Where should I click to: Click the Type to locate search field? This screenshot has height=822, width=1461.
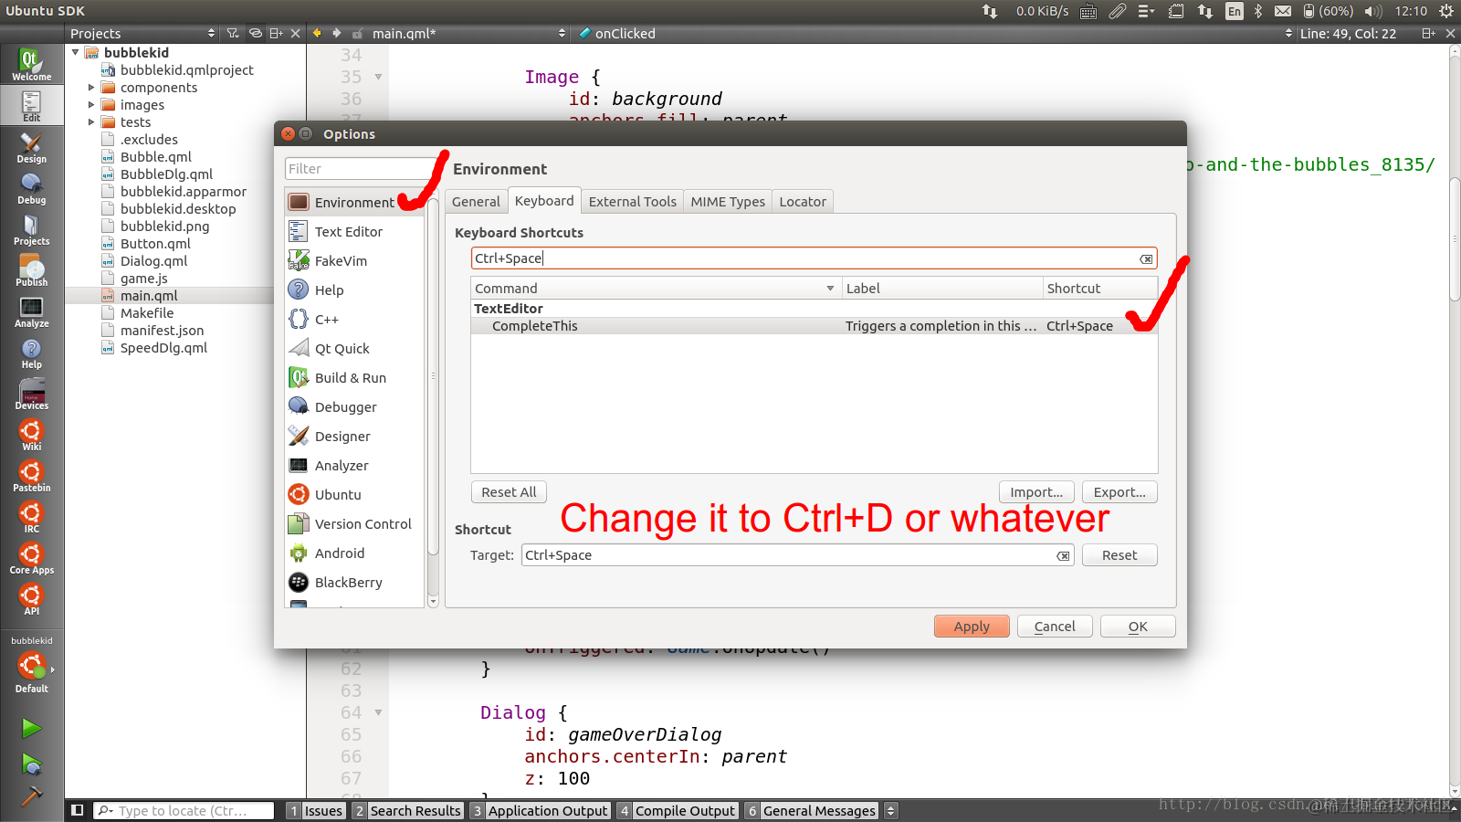184,810
